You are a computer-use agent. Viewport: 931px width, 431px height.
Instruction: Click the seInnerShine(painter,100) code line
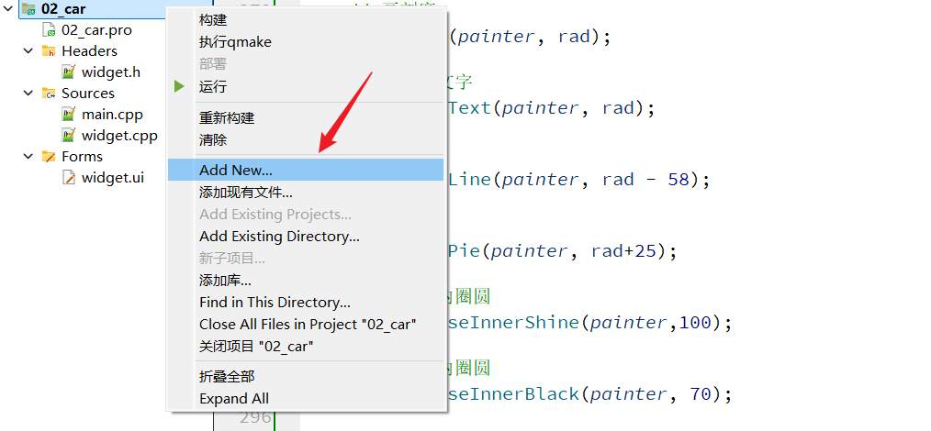(590, 323)
